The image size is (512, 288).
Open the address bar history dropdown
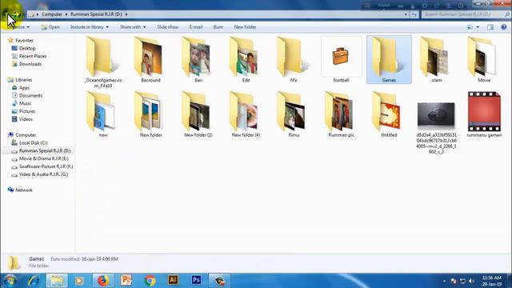[406, 14]
